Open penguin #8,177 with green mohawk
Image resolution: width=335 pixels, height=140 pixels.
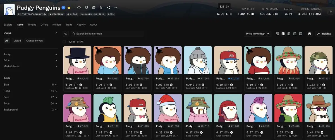[107, 117]
